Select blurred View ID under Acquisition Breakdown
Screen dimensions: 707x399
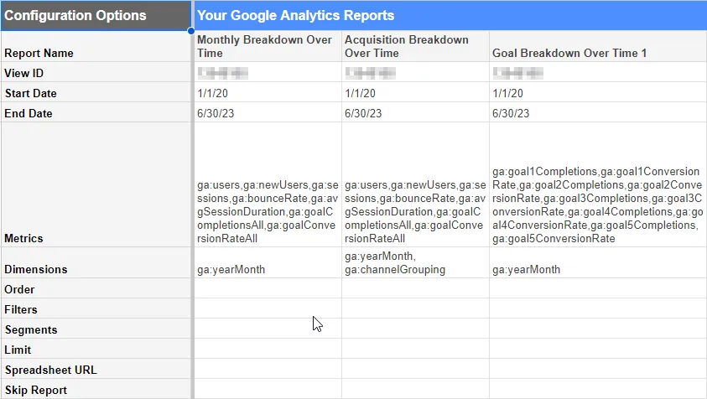pos(415,72)
